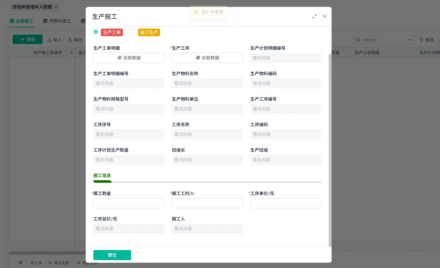The image size is (440, 268).
Task: Open the 添加并管理本人数据 dropdown
Action: 35,7
